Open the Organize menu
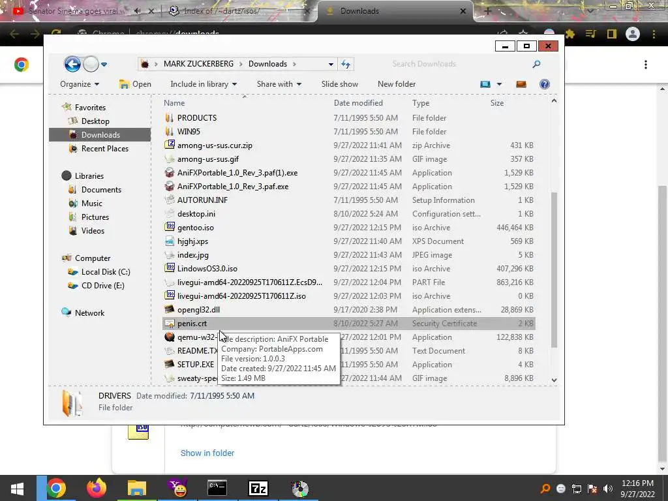668x501 pixels. point(80,84)
